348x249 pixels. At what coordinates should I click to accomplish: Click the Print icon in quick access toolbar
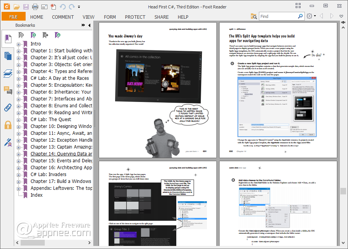point(35,7)
